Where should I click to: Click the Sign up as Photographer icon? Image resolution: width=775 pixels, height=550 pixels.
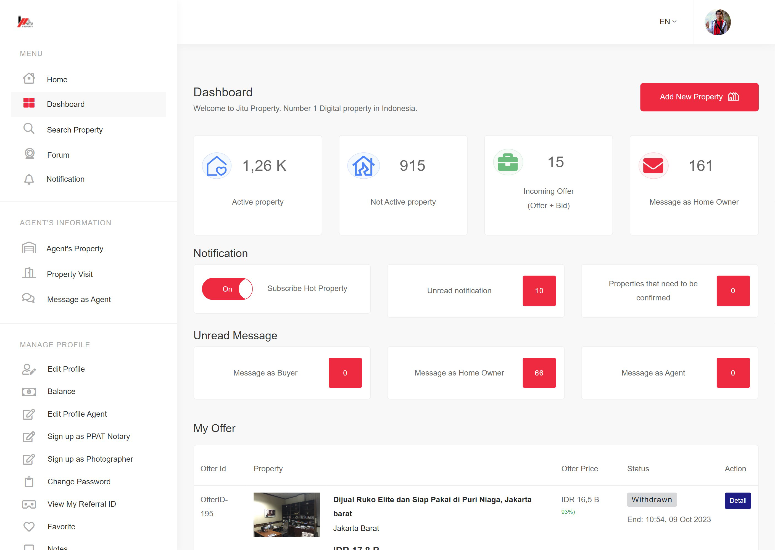click(29, 459)
